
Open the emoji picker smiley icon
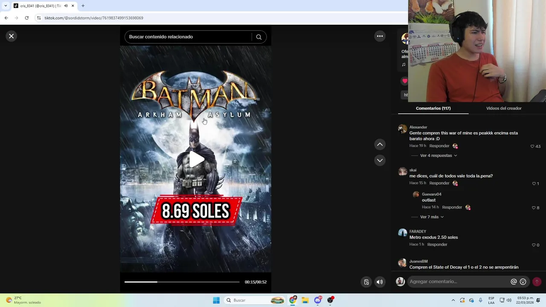[523, 282]
